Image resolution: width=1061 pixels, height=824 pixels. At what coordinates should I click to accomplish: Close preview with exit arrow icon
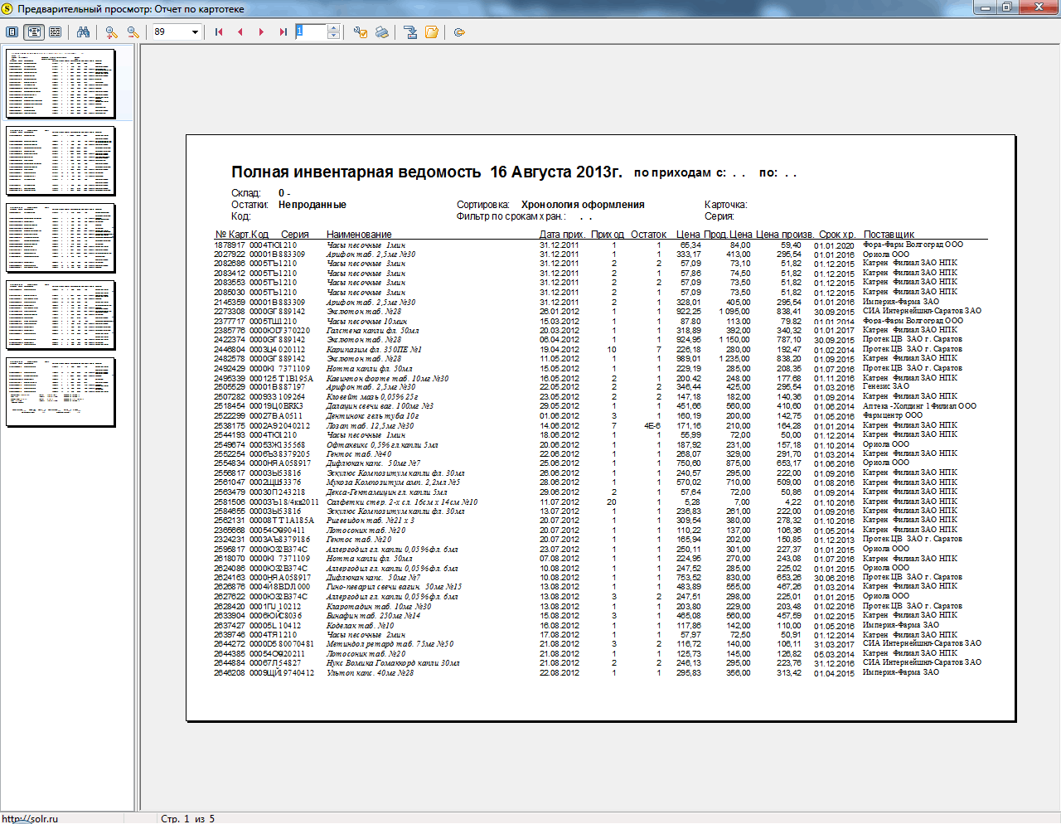459,32
